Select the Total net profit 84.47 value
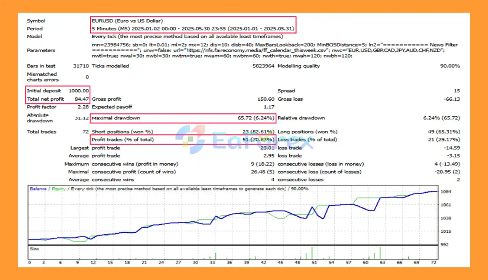 (x=82, y=99)
